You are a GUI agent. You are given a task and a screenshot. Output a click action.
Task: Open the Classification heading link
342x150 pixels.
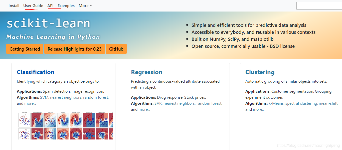[36, 72]
